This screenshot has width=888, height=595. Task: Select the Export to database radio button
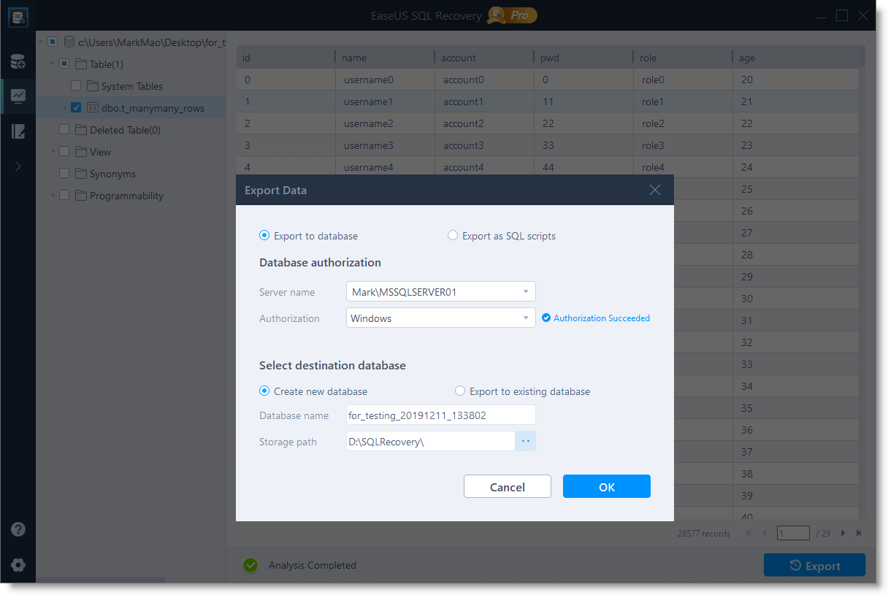tap(264, 236)
